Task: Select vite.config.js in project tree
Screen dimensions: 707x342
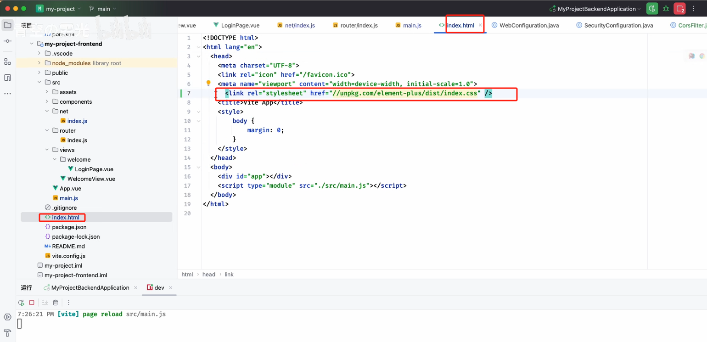Action: [x=68, y=256]
